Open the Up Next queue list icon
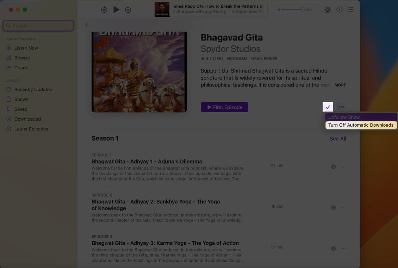The width and height of the screenshot is (398, 268). (x=350, y=9)
